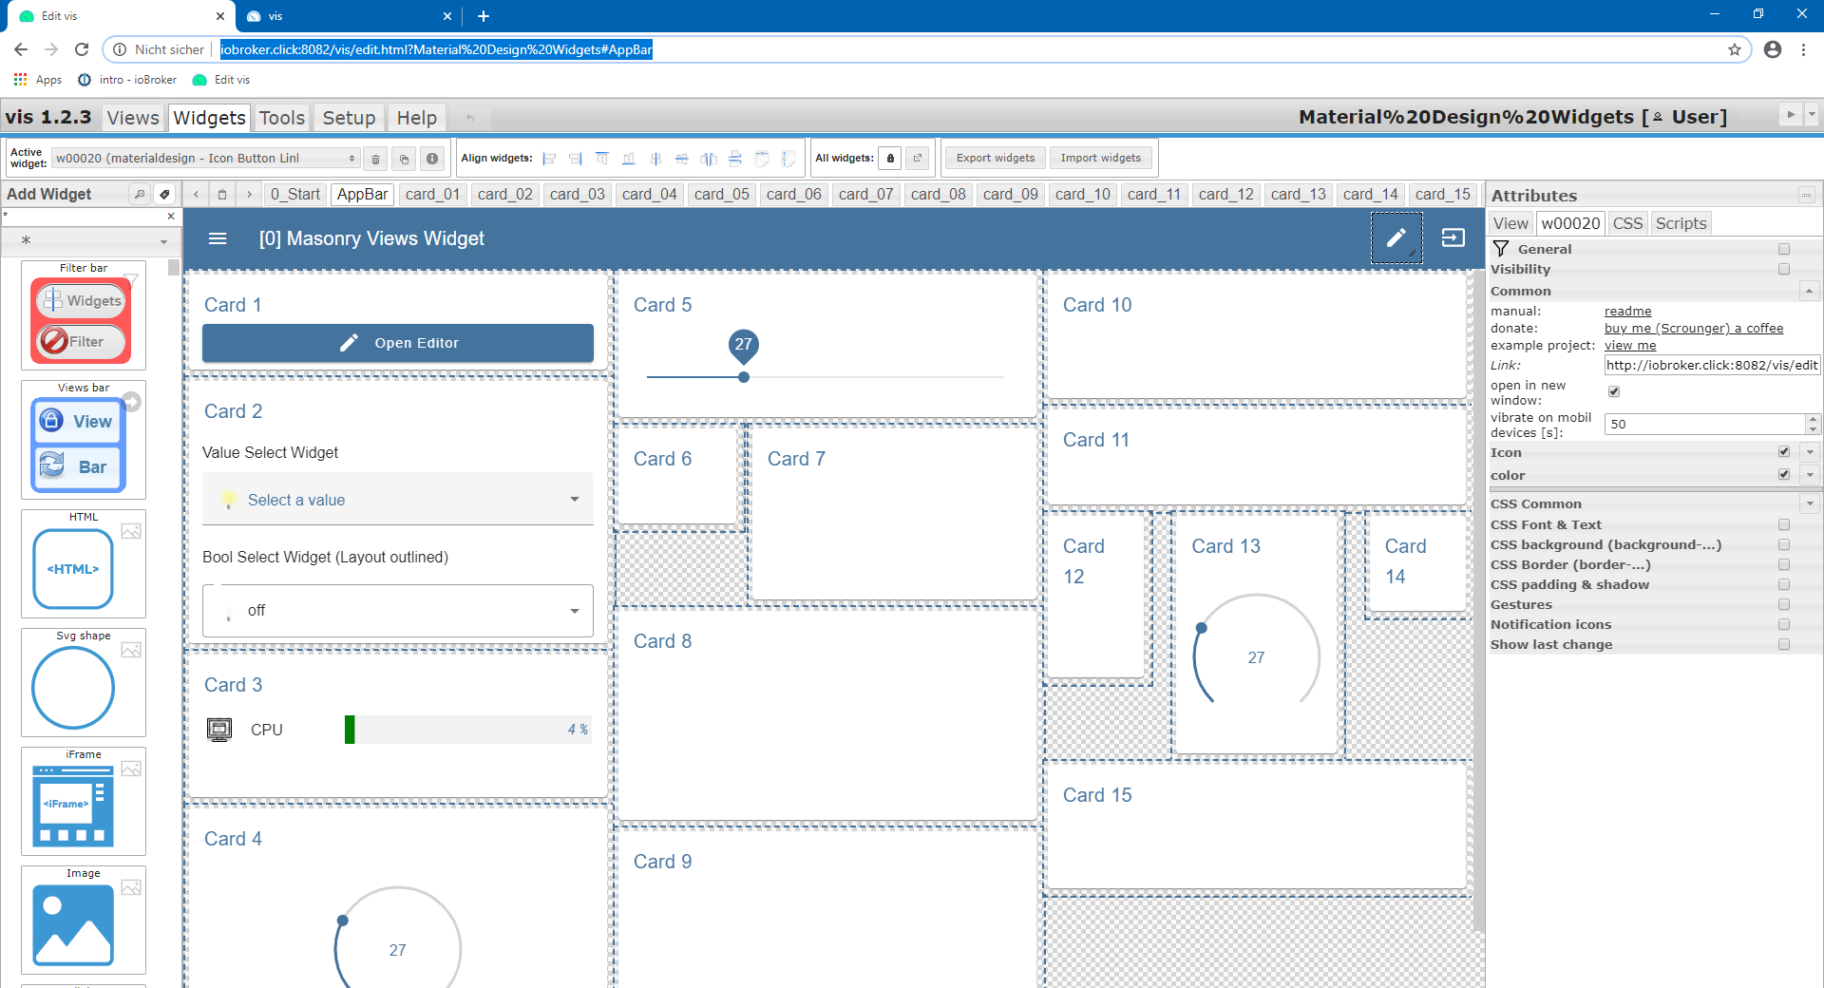
Task: Enable CSS Font & Text checkbox
Action: (x=1784, y=524)
